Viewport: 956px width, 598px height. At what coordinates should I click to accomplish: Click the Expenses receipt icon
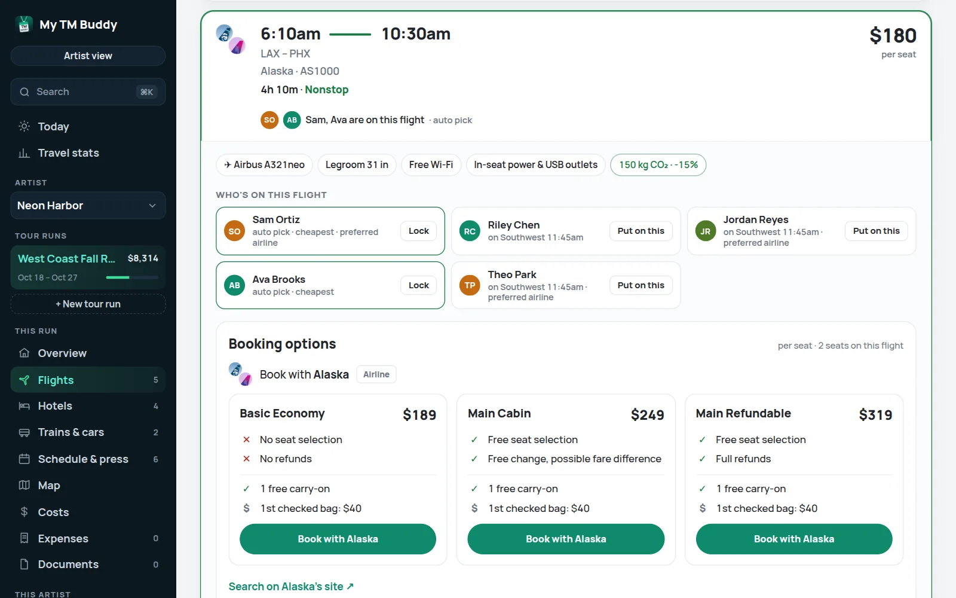[24, 538]
